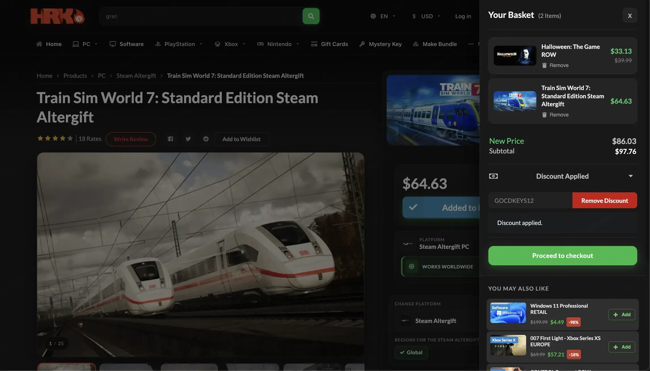650x371 pixels.
Task: Click the Make Bundle cubes icon
Action: pyautogui.click(x=416, y=44)
